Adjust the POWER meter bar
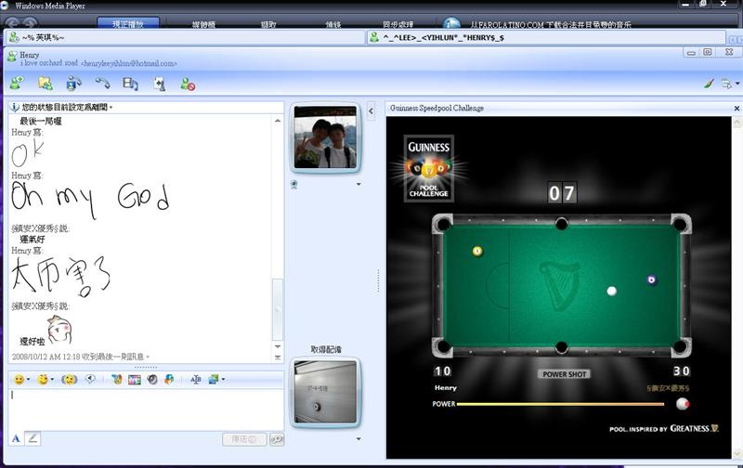Screen dimensions: 743x468 point(560,404)
